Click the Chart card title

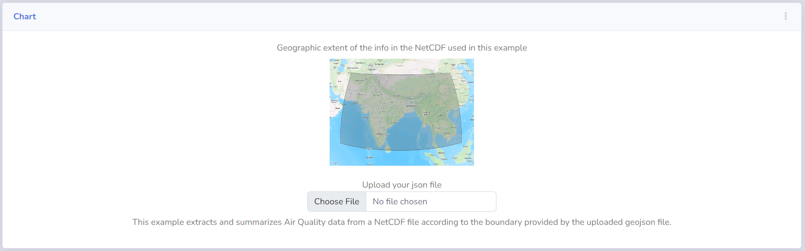(x=24, y=16)
